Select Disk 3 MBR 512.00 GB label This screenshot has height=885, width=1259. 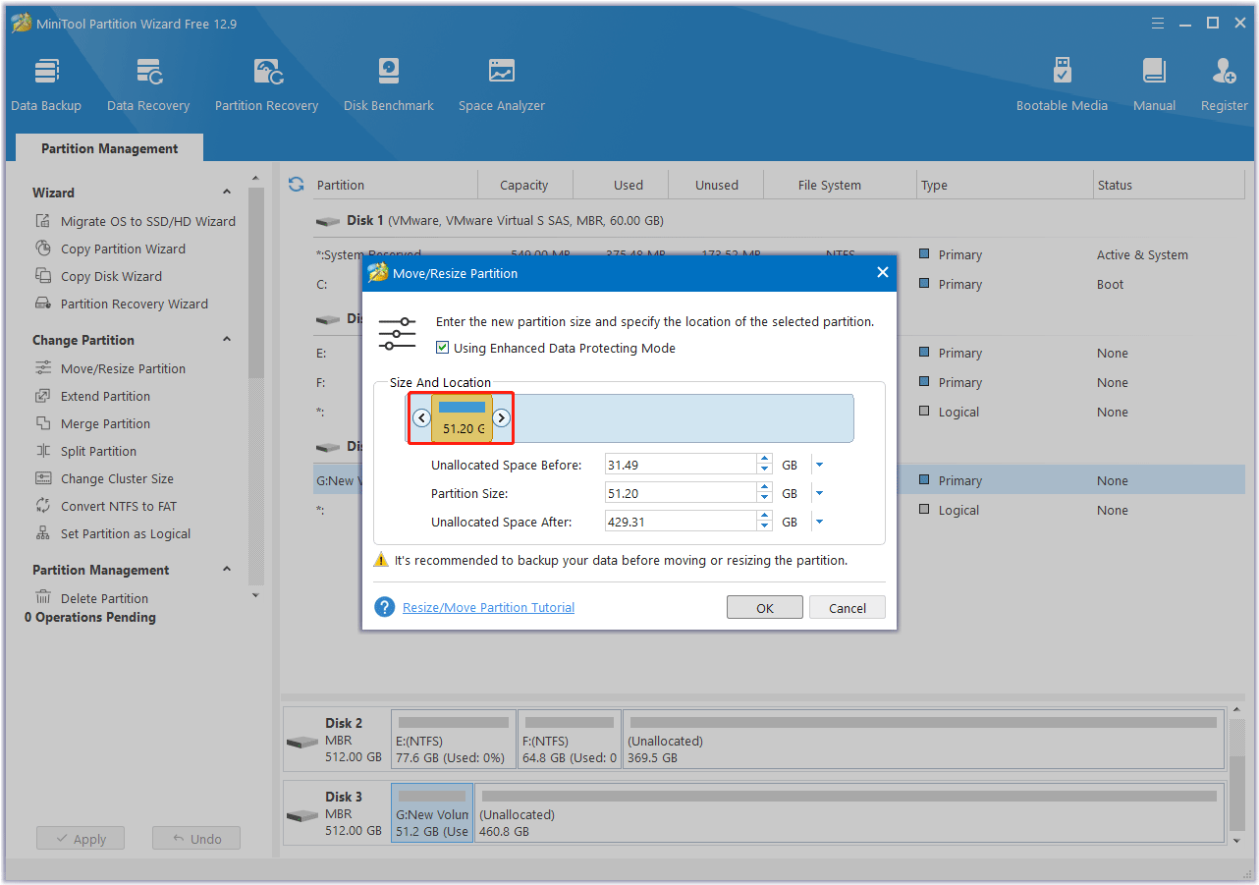pos(335,813)
